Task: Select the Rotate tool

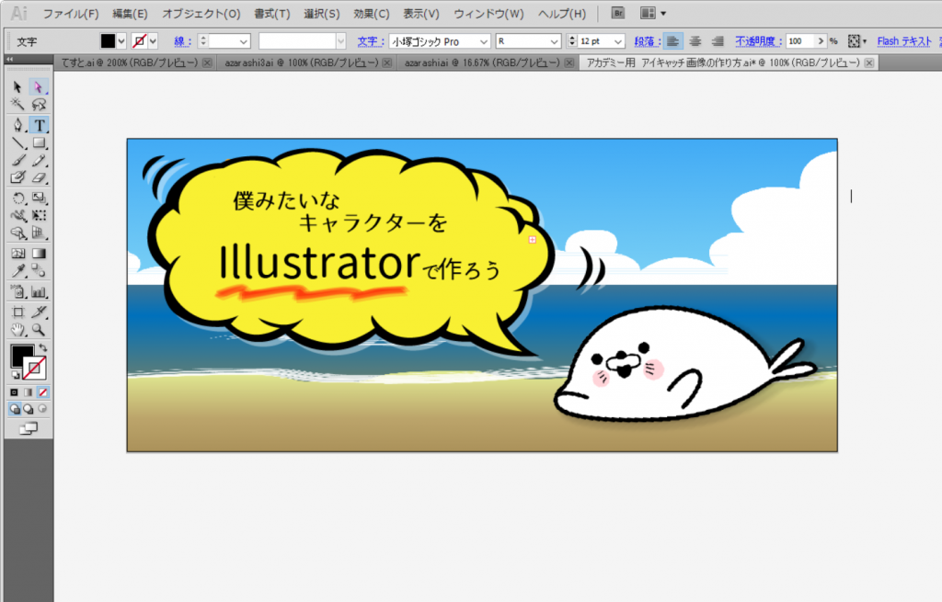Action: tap(18, 199)
